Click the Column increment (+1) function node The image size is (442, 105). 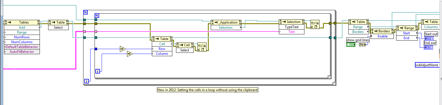coord(130,54)
